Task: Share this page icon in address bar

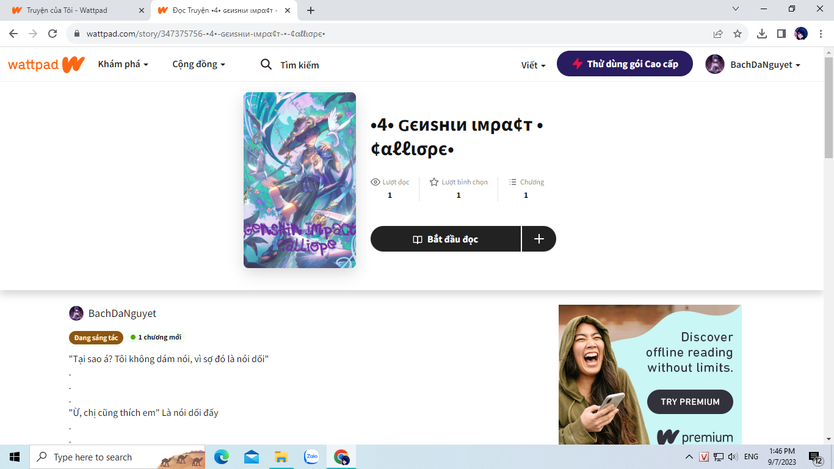Action: pyautogui.click(x=718, y=34)
